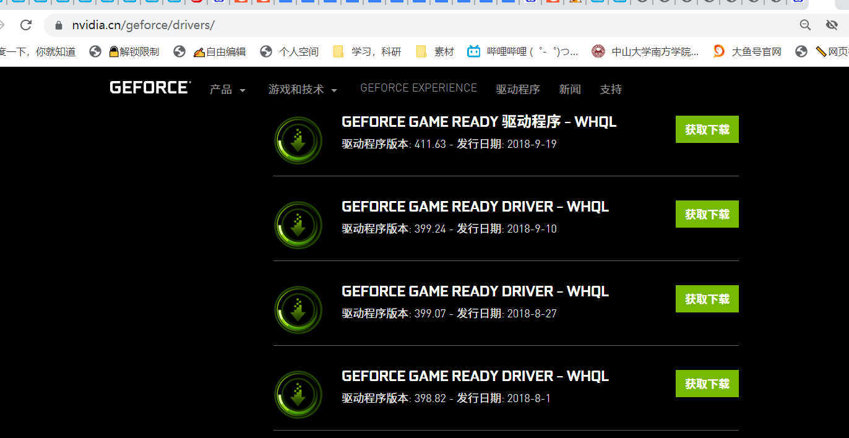The height and width of the screenshot is (438, 849).
Task: Open the 中山大学南方学院 bookmark
Action: coord(645,52)
